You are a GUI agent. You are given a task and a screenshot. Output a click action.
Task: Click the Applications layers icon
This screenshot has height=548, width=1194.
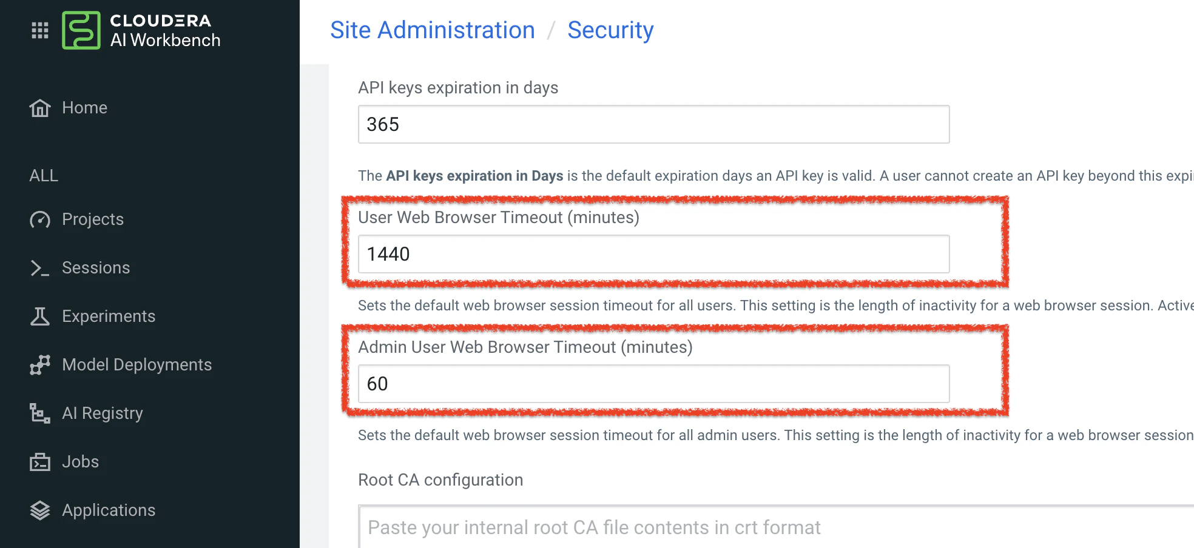(40, 510)
